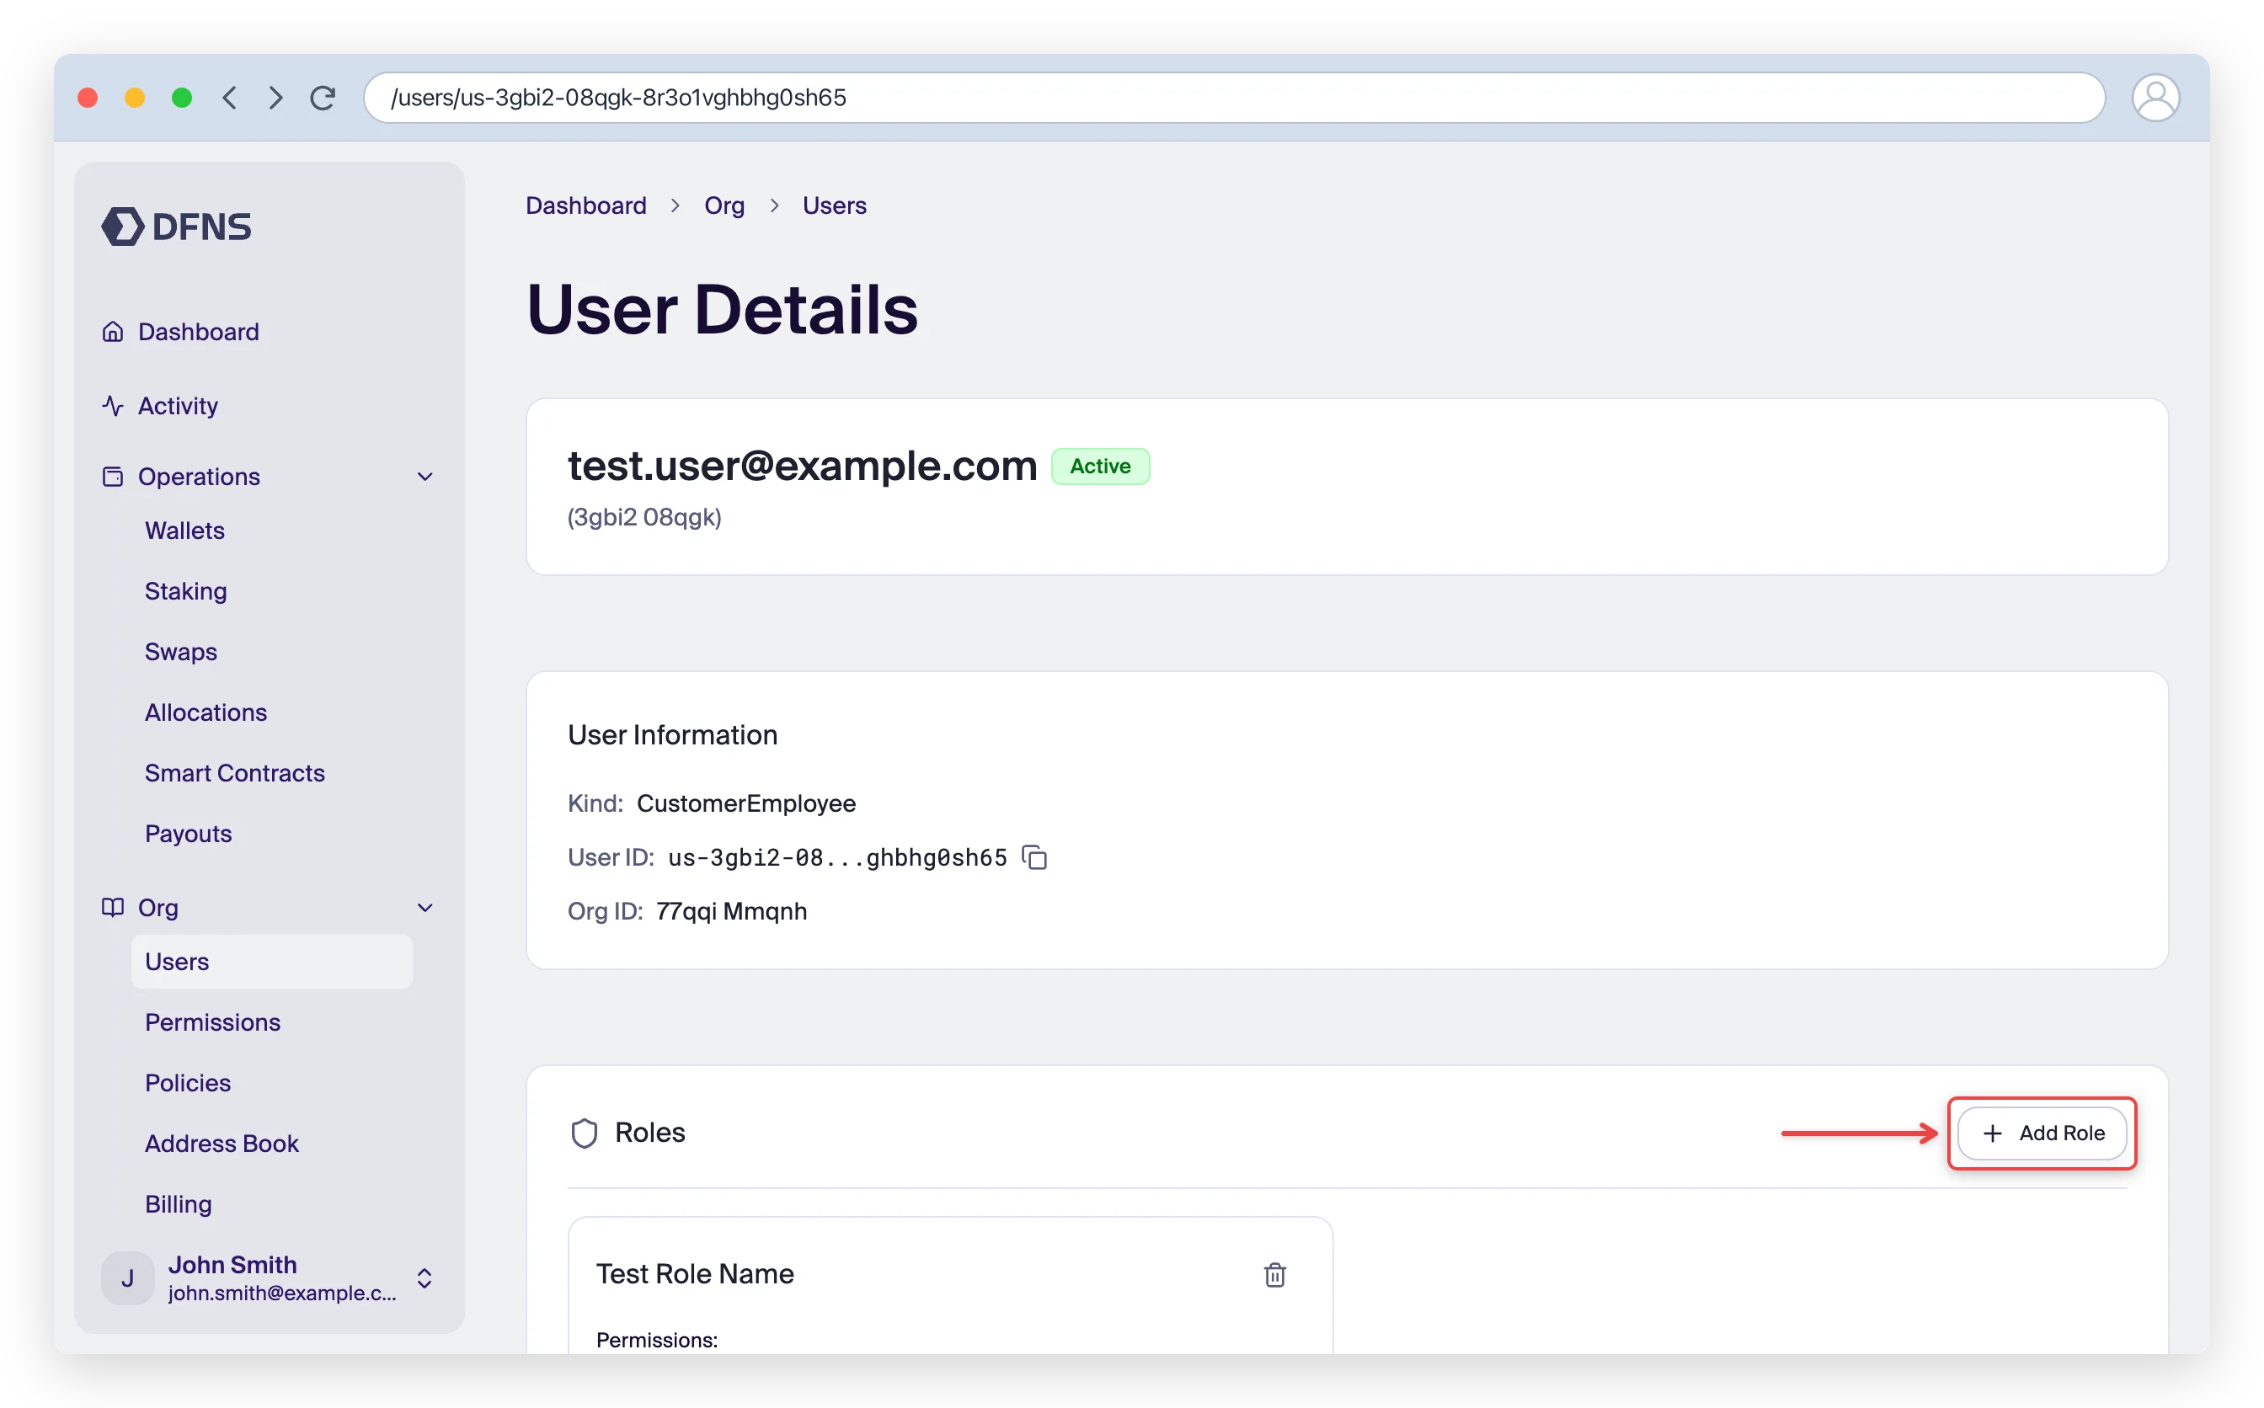
Task: Click the John Smith name
Action: [x=232, y=1265]
